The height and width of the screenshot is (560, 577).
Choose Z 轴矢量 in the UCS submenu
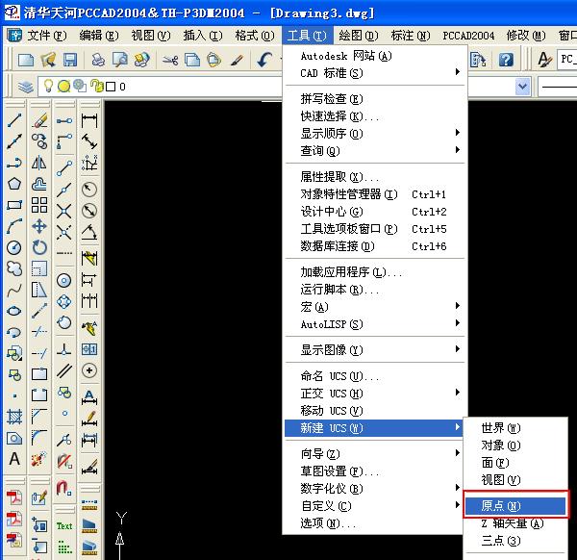coord(515,522)
